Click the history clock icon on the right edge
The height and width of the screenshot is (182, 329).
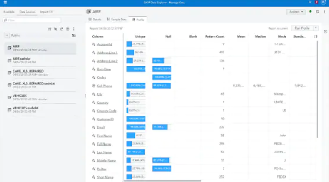coord(325,32)
